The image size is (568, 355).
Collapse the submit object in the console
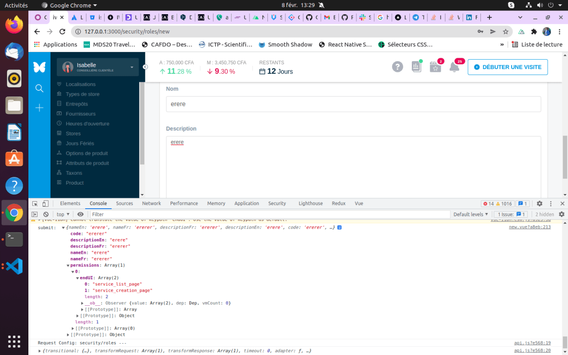[63, 228]
